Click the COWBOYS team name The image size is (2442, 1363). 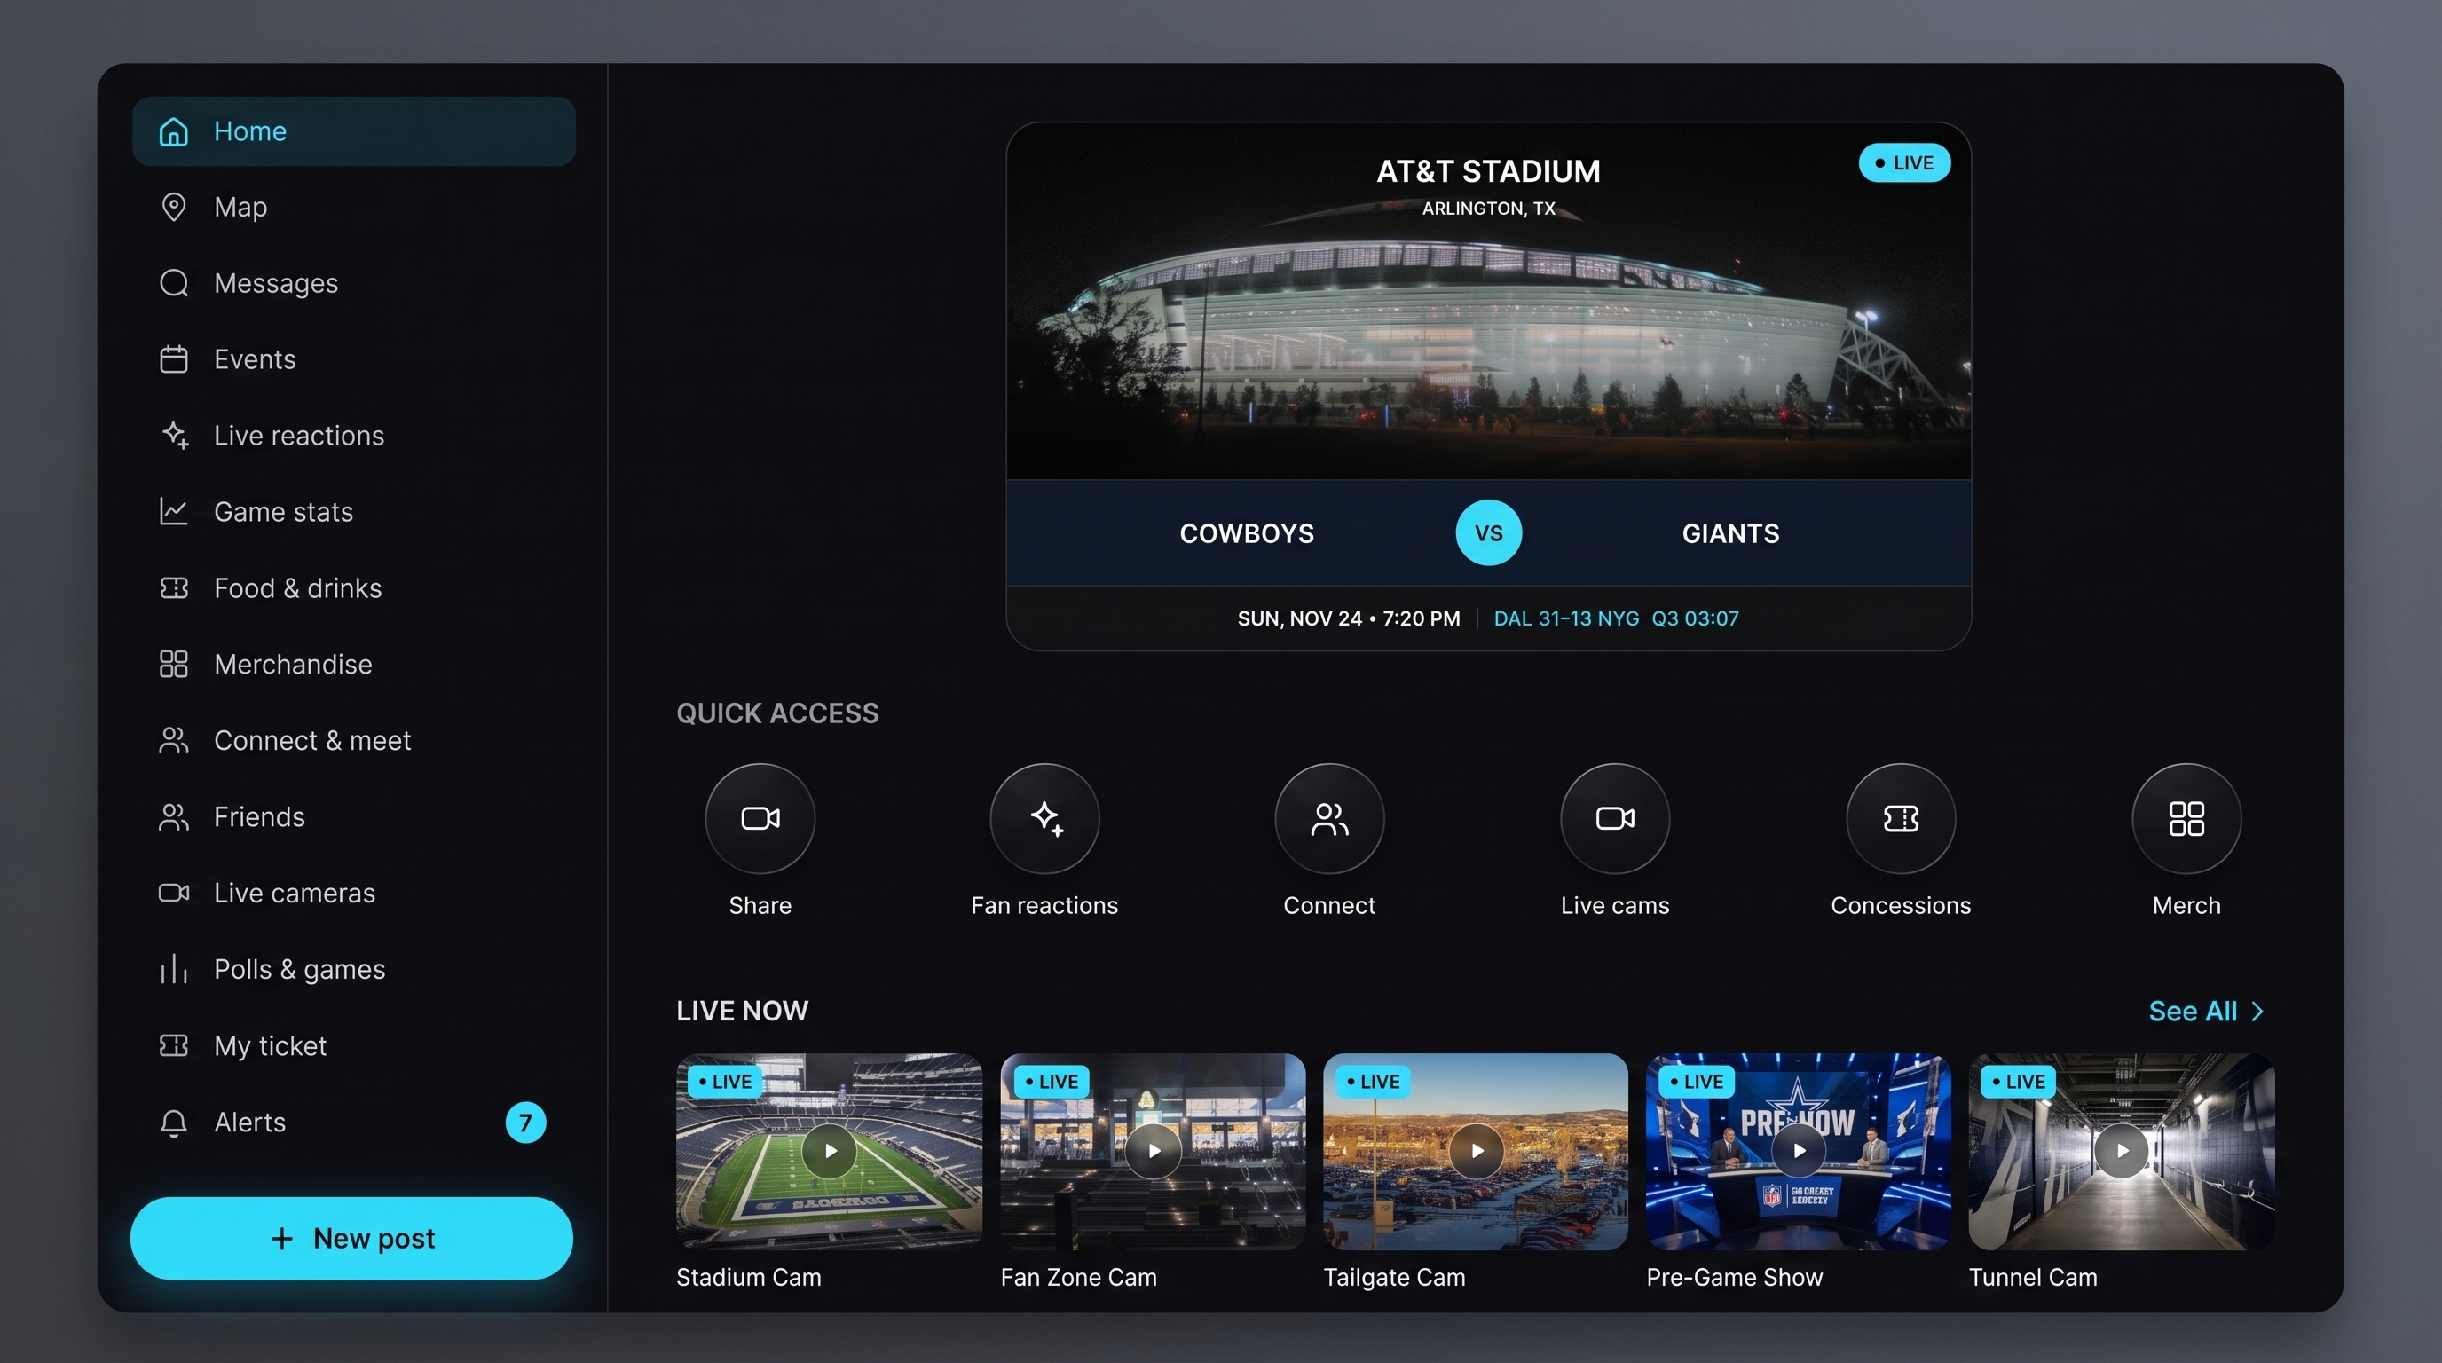pos(1247,533)
